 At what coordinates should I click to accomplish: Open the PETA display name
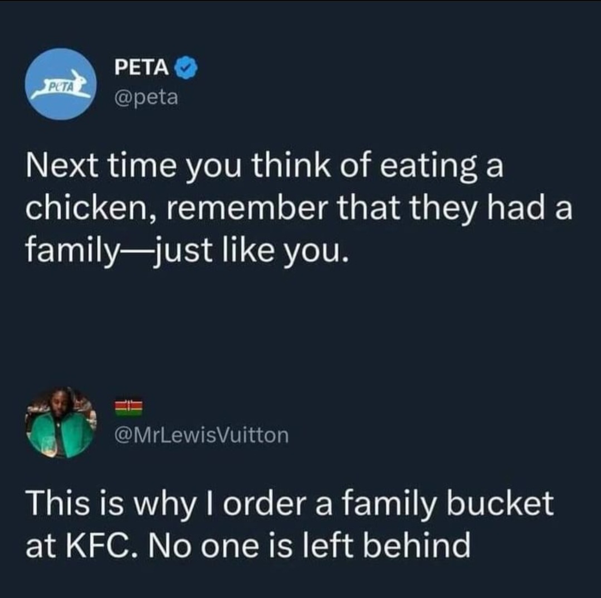[142, 67]
